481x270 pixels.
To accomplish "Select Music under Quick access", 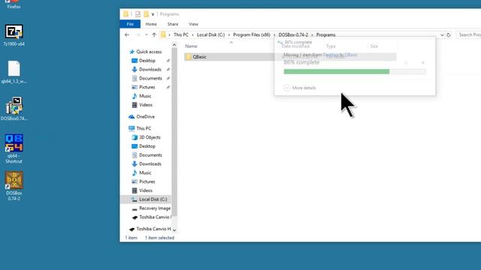I will [x=145, y=96].
